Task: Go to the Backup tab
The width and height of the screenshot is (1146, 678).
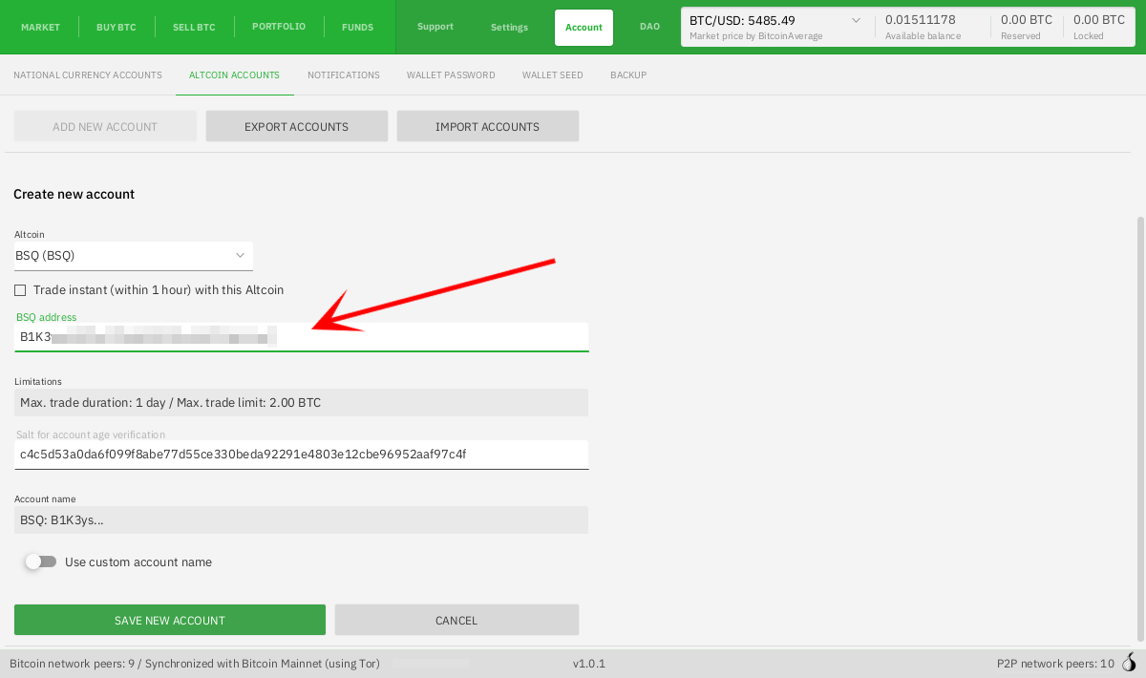Action: [628, 74]
